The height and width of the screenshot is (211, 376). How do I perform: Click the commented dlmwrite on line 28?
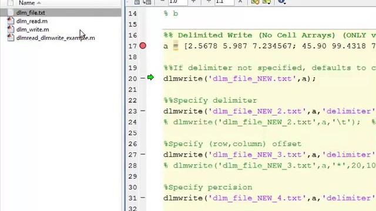270,165
